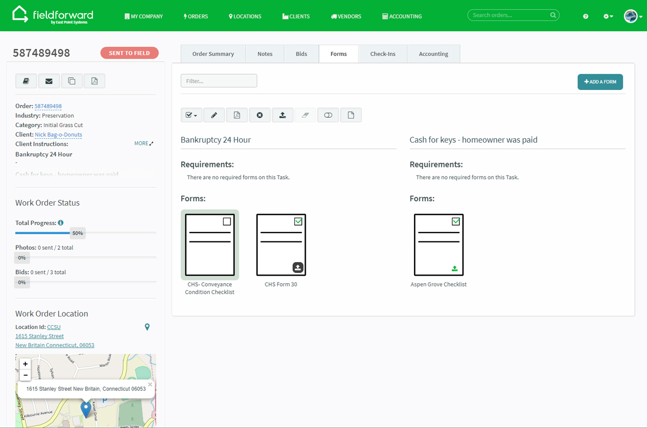Select the pencil edit icon on the Forms toolbar
The width and height of the screenshot is (647, 428).
(x=214, y=115)
